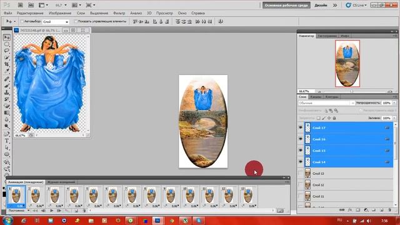
Task: Tween animation frames
Action: tap(67, 211)
